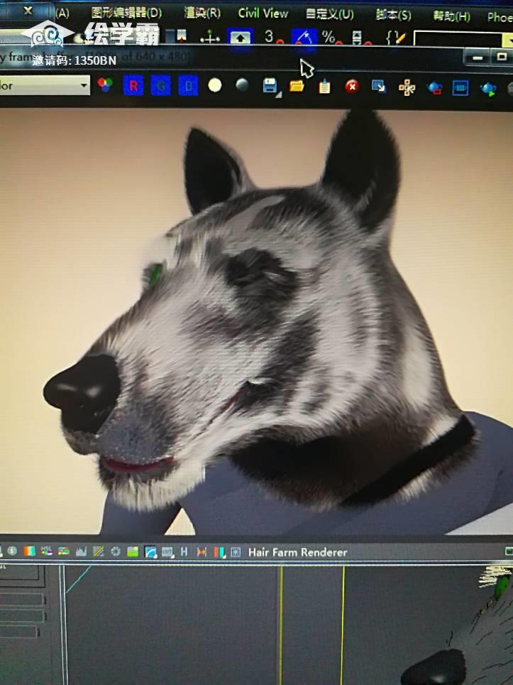Duplicate to Max frame buffer icon
This screenshot has height=685, width=513.
coord(379,87)
